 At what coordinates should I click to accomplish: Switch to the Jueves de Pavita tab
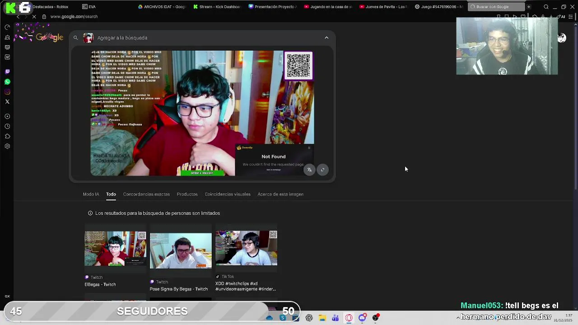[x=383, y=7]
